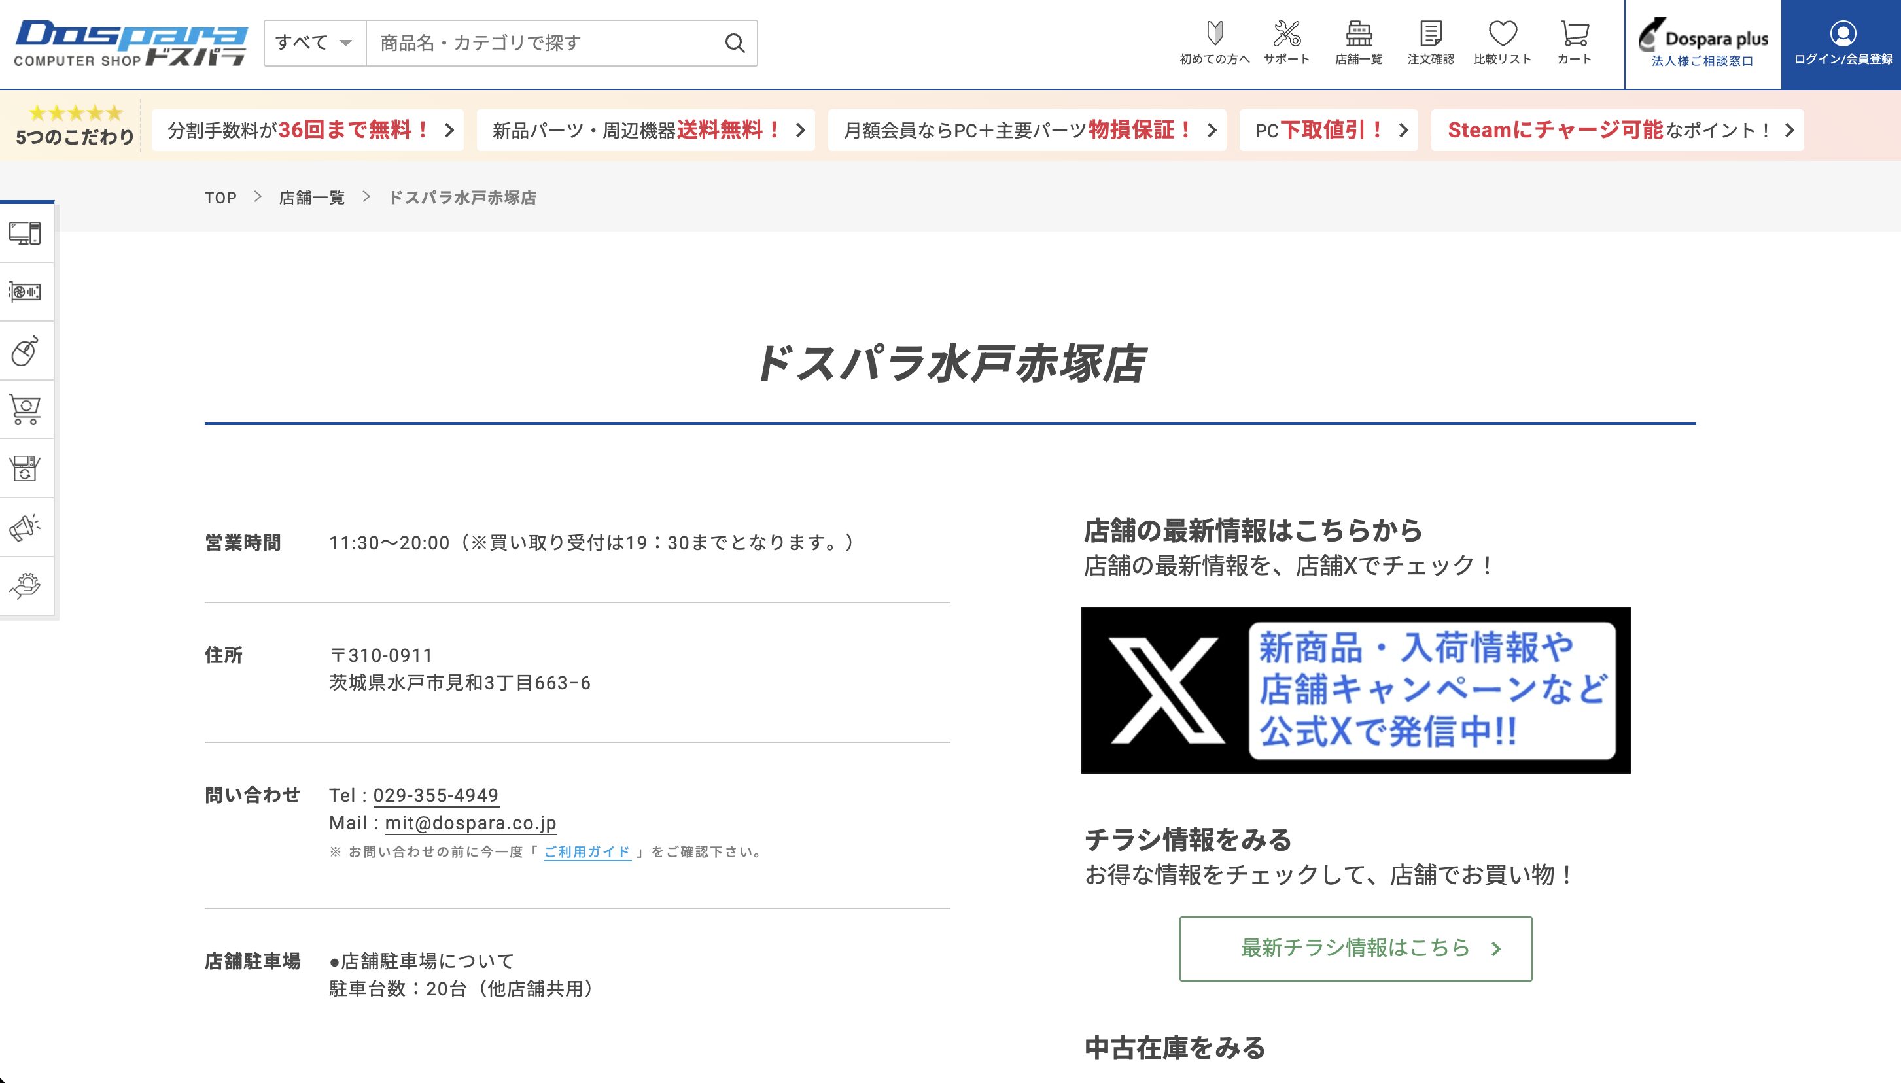Go to TOP breadcrumb
This screenshot has width=1901, height=1083.
tap(220, 198)
